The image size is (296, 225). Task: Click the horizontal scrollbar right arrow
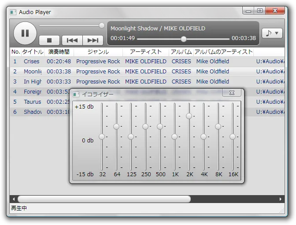coord(281,199)
